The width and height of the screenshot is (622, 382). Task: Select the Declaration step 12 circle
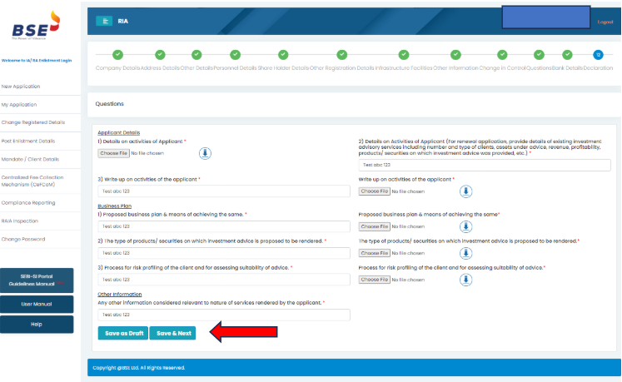pyautogui.click(x=598, y=55)
